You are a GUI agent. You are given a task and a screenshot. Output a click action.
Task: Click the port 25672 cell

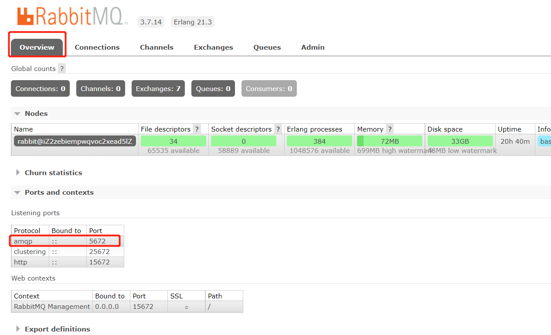(x=105, y=252)
